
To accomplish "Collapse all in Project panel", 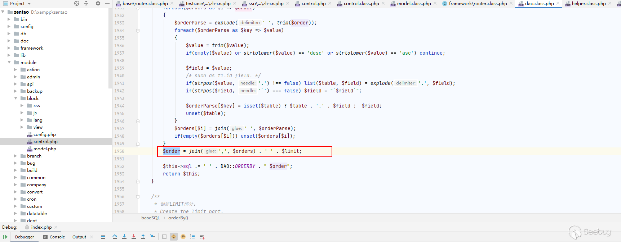I will [x=86, y=3].
